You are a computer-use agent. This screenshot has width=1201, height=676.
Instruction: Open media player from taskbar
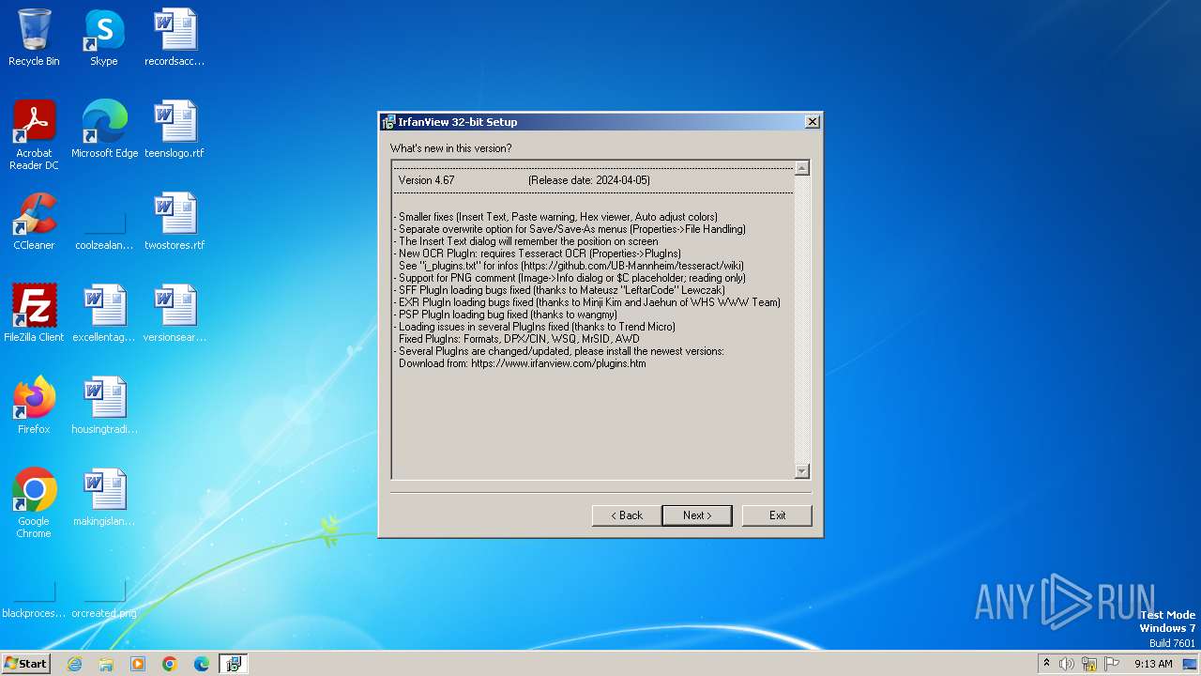[x=138, y=664]
